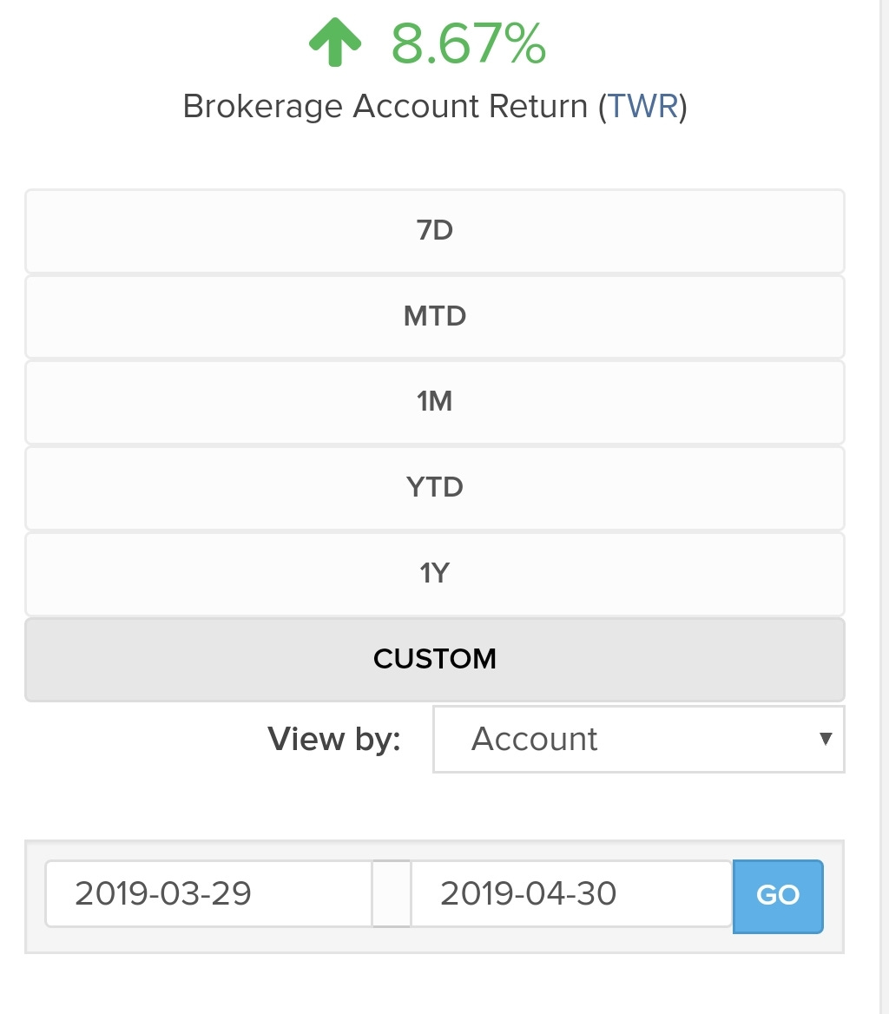Select the Account text in the combo box
The image size is (889, 1014).
pos(534,739)
